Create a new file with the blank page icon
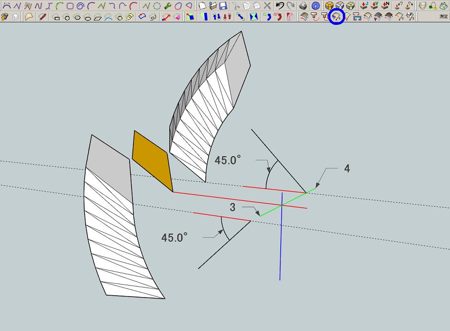This screenshot has height=331, width=450. click(x=202, y=5)
